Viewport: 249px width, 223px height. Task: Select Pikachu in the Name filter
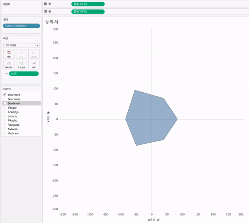click(x=5, y=120)
